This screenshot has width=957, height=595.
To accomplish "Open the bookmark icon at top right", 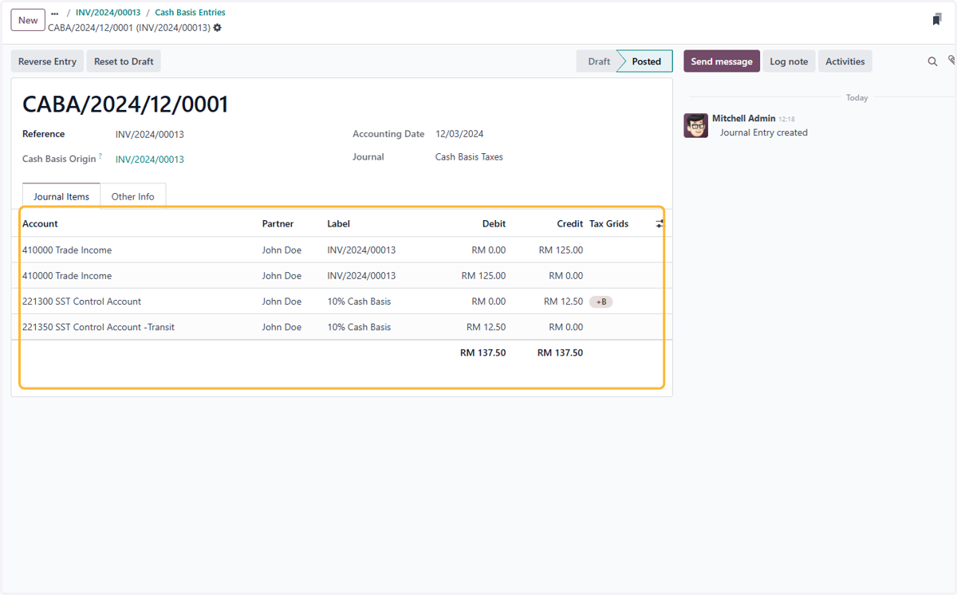I will 937,20.
